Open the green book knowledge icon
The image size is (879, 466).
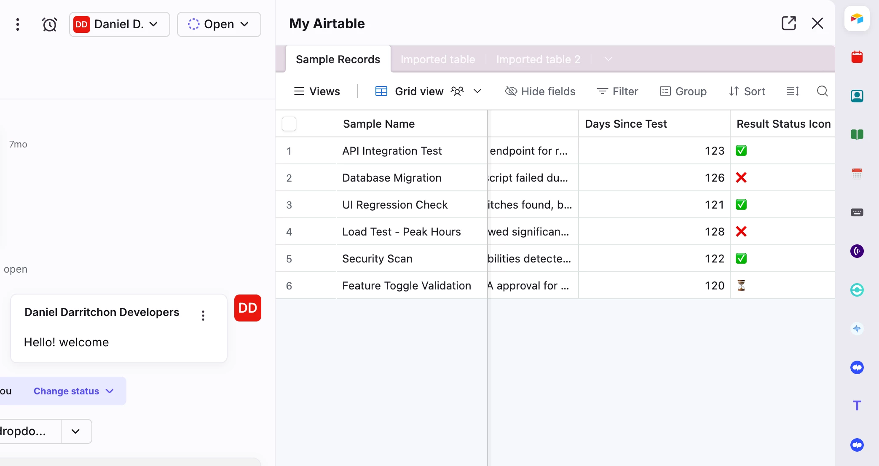point(857,135)
